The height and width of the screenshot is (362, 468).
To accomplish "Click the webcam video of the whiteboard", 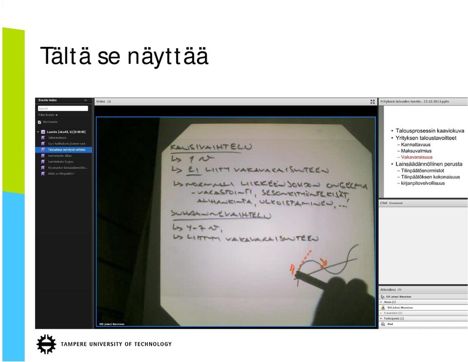I will coord(236,222).
